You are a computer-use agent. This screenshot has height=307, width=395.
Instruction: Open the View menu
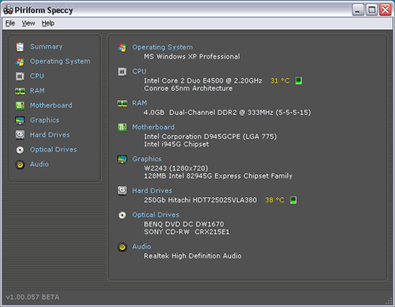[x=28, y=23]
